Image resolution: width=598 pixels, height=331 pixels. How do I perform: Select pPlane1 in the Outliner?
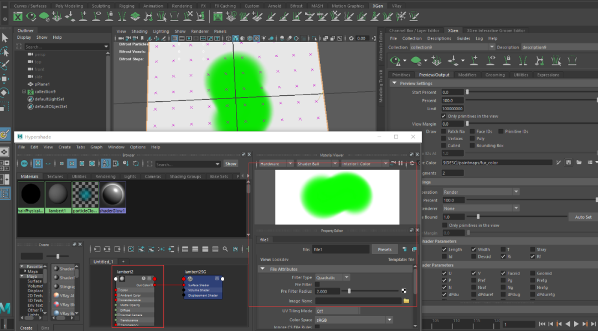point(42,84)
